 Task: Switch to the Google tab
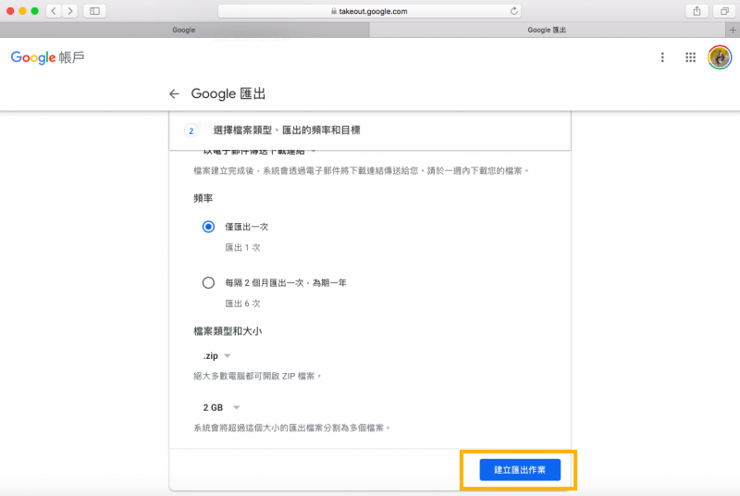point(184,30)
